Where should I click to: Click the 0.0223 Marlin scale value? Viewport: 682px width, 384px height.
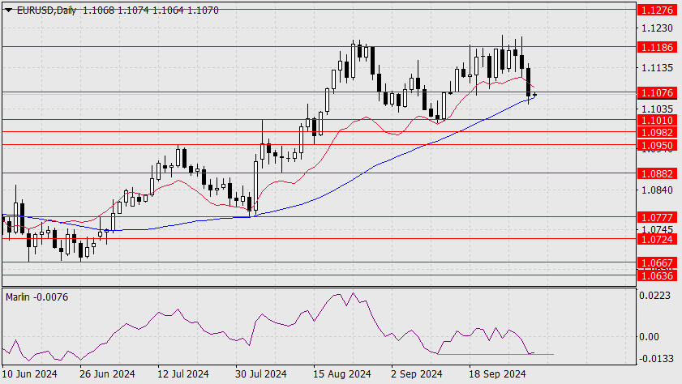click(654, 296)
